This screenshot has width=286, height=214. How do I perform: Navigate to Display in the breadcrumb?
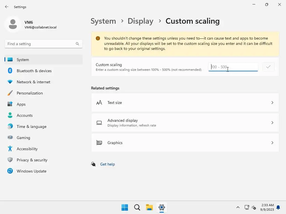click(140, 21)
